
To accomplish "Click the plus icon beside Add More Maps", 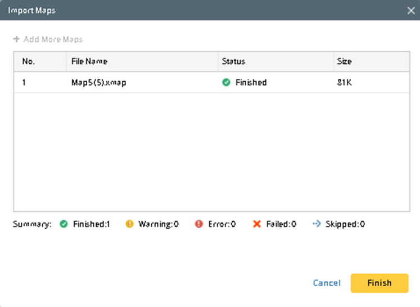I will click(16, 39).
